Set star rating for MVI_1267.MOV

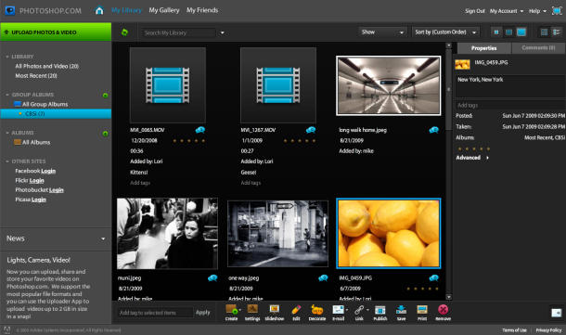[300, 141]
